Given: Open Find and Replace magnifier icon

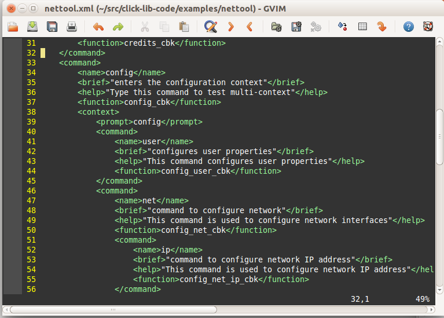Looking at the screenshot, I should (211, 27).
